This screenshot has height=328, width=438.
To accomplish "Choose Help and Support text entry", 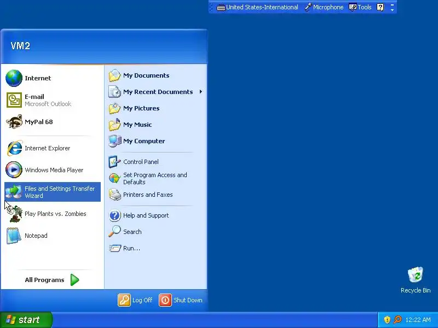I will (146, 215).
